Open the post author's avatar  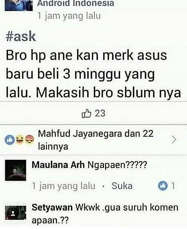(19, 6)
